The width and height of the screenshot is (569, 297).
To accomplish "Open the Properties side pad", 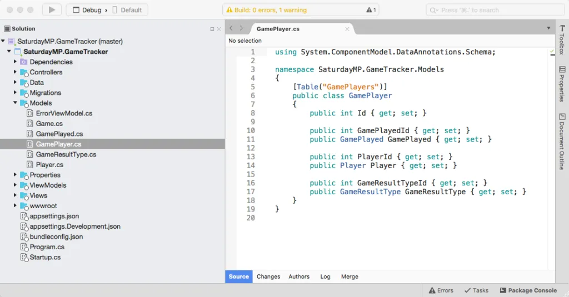I will 562,84.
